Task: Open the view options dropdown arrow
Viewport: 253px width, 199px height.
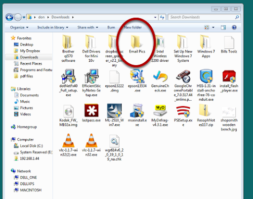Action: (x=213, y=27)
